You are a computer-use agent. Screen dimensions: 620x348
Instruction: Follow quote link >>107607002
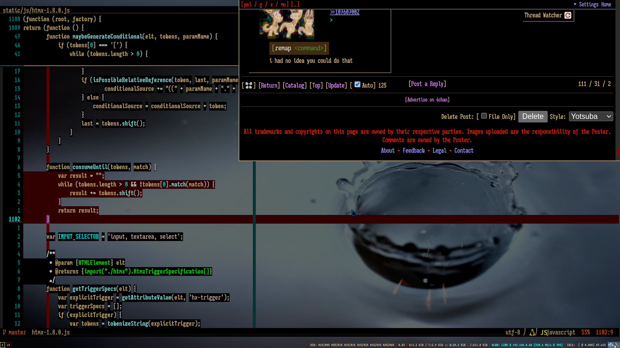point(345,12)
